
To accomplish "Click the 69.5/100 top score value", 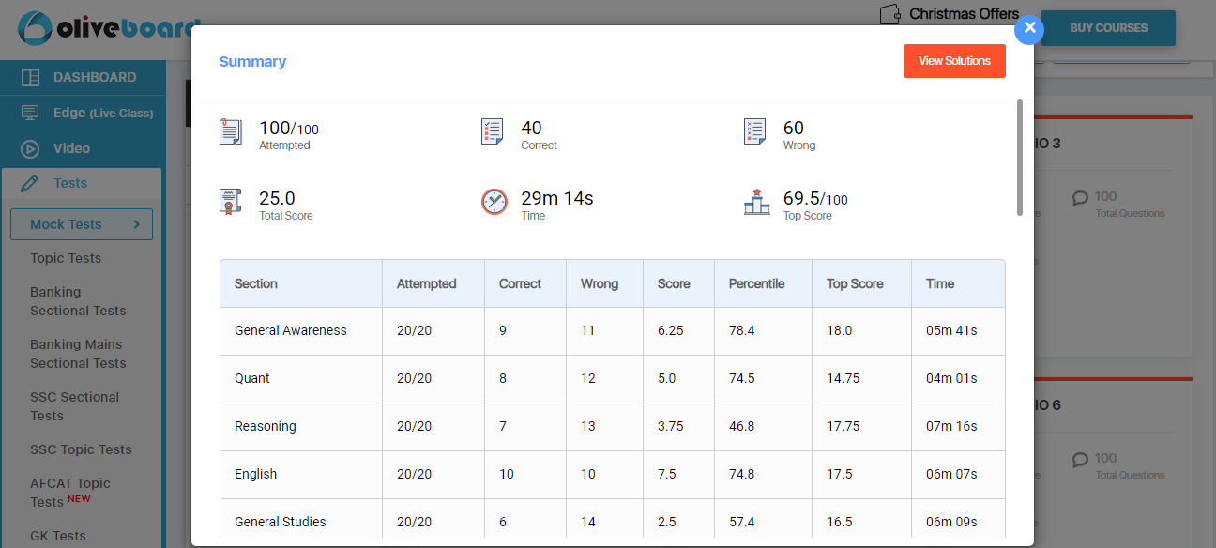I will click(815, 198).
